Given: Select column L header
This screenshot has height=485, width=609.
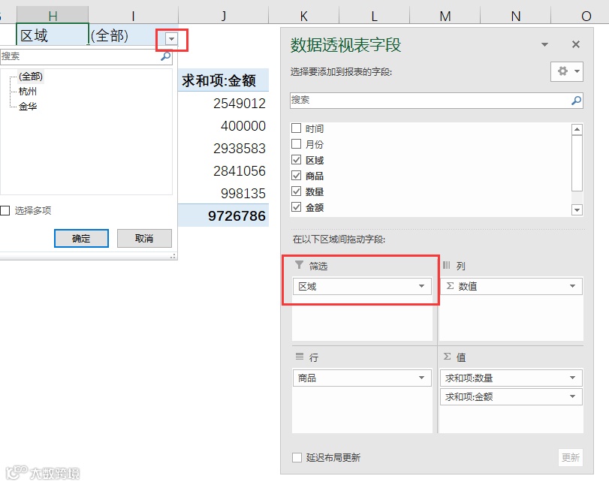Looking at the screenshot, I should (x=375, y=16).
